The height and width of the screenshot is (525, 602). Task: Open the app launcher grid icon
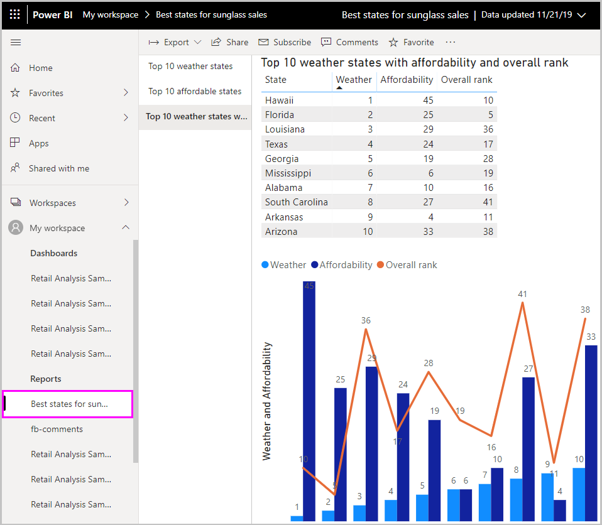(15, 14)
